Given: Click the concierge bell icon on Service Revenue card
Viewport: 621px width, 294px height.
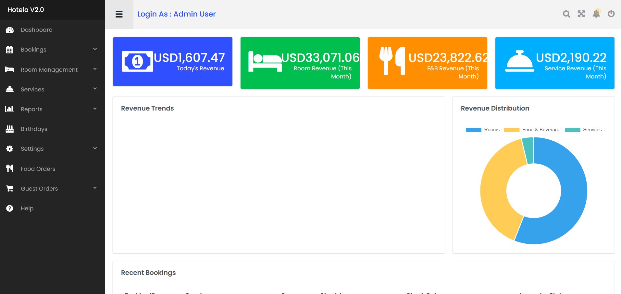Looking at the screenshot, I should [x=520, y=61].
